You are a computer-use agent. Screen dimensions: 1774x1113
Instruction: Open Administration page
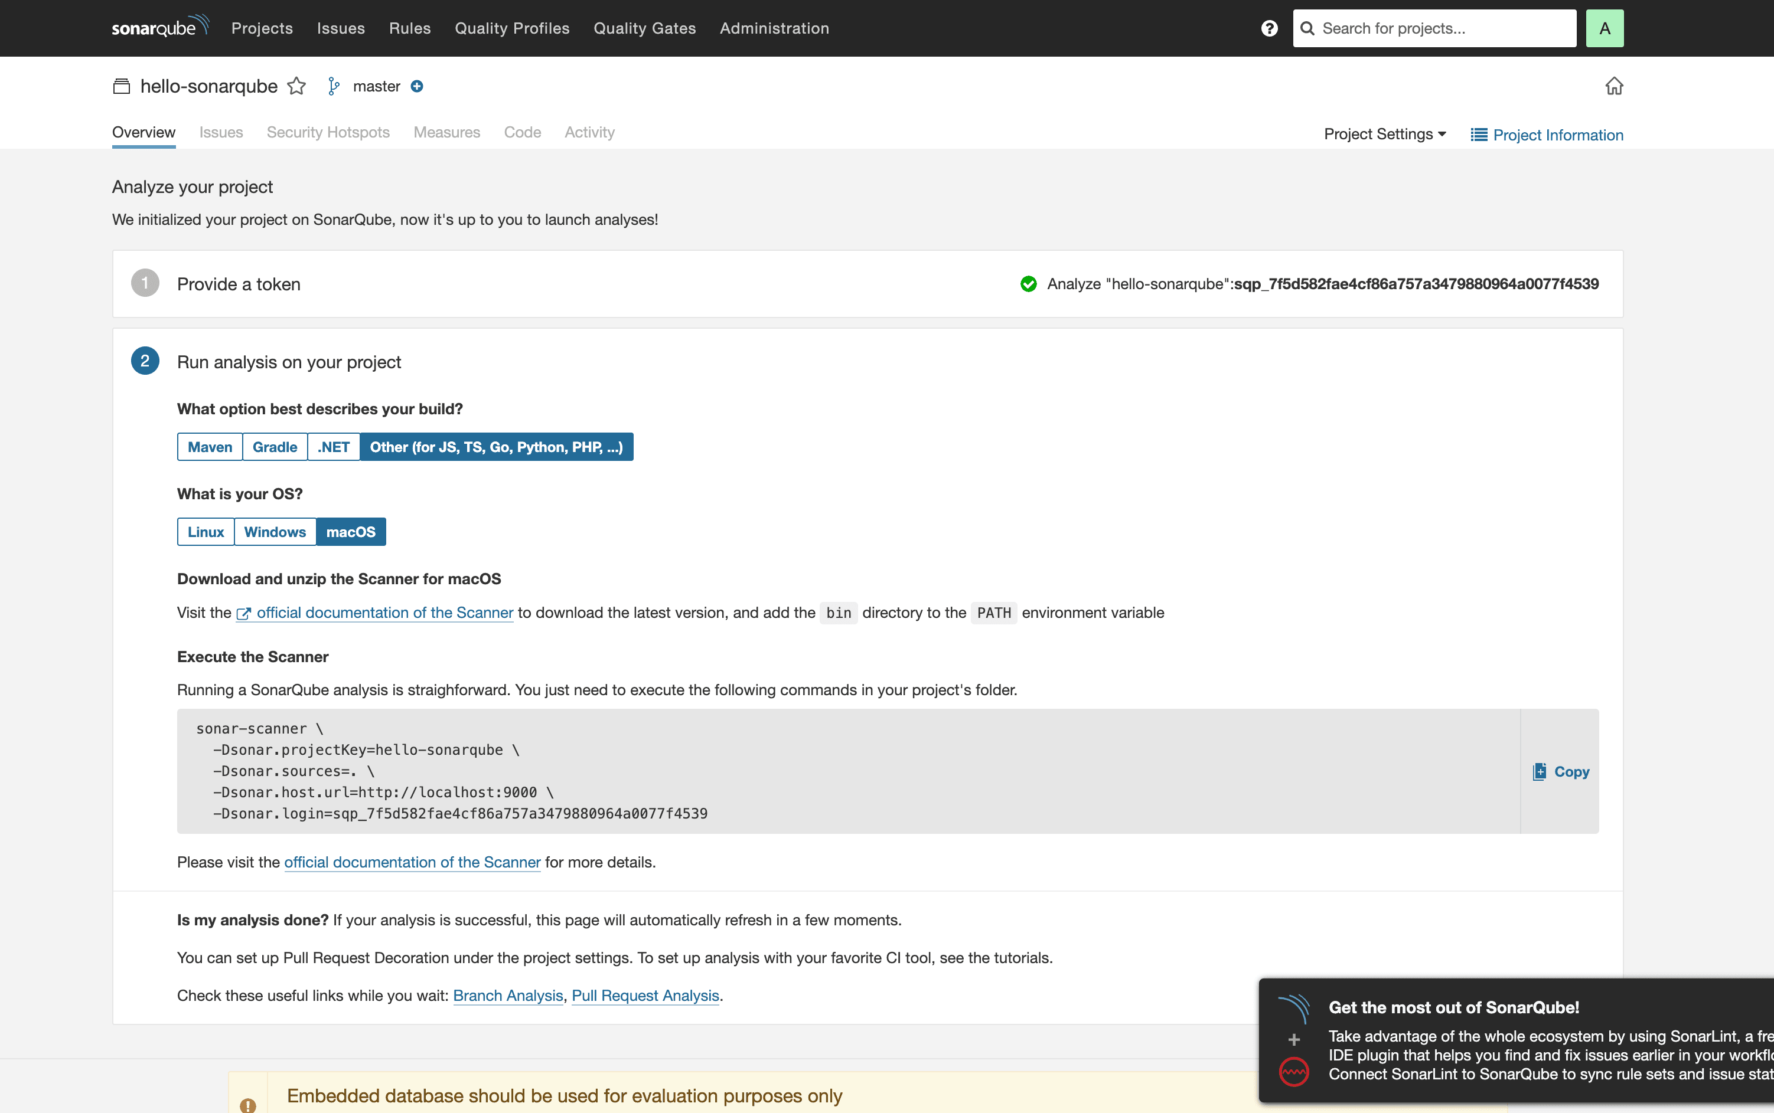tap(774, 28)
